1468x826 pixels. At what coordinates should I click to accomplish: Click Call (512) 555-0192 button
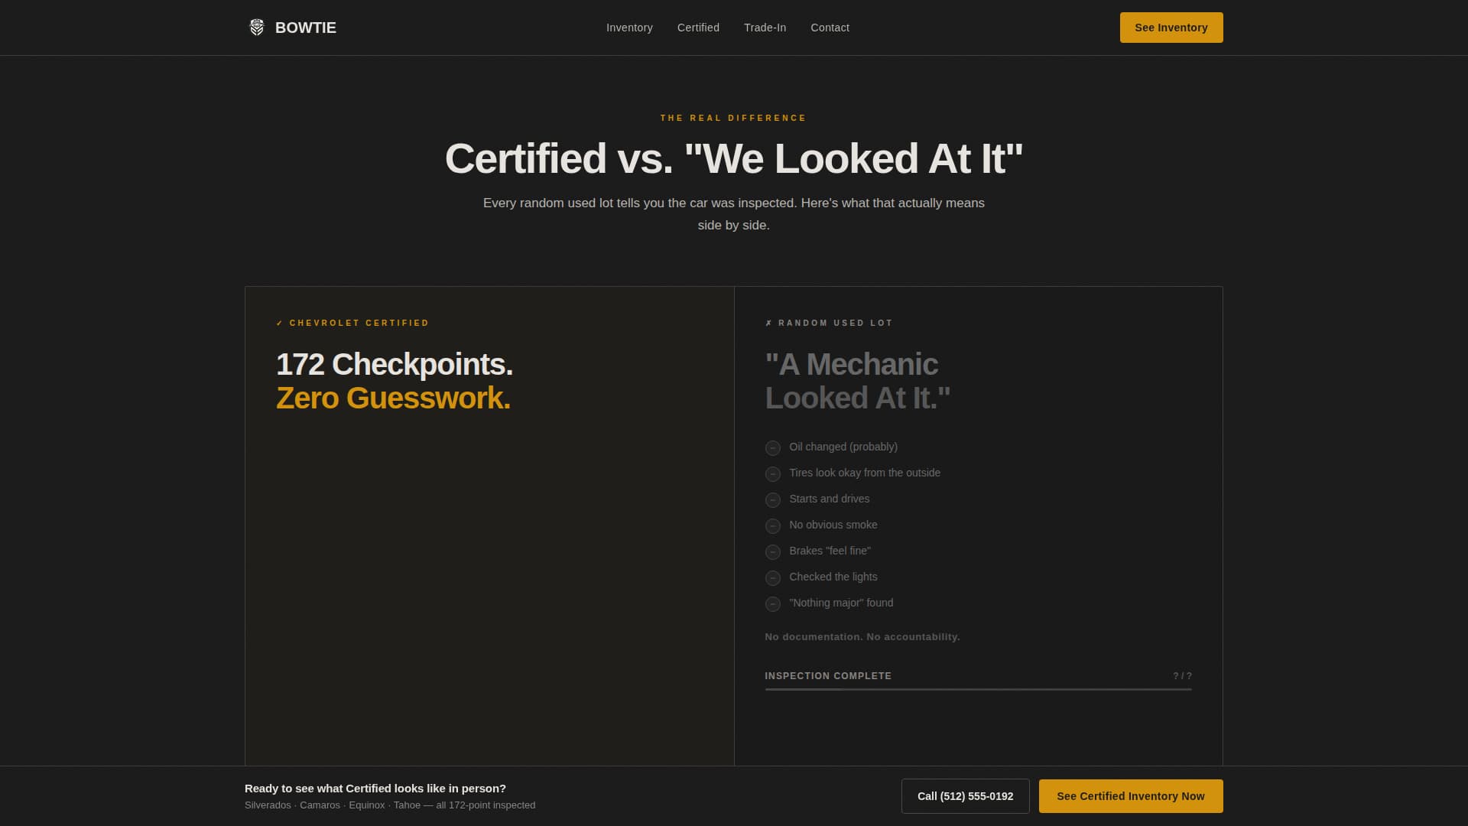coord(965,796)
